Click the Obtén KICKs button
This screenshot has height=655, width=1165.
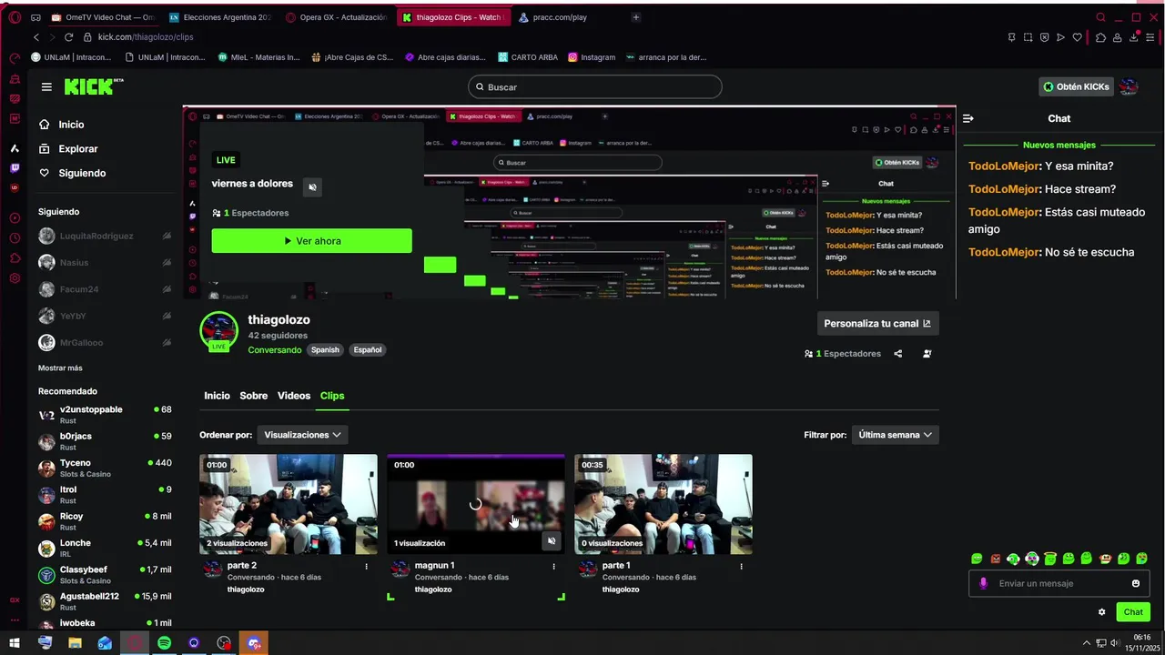pyautogui.click(x=1077, y=86)
